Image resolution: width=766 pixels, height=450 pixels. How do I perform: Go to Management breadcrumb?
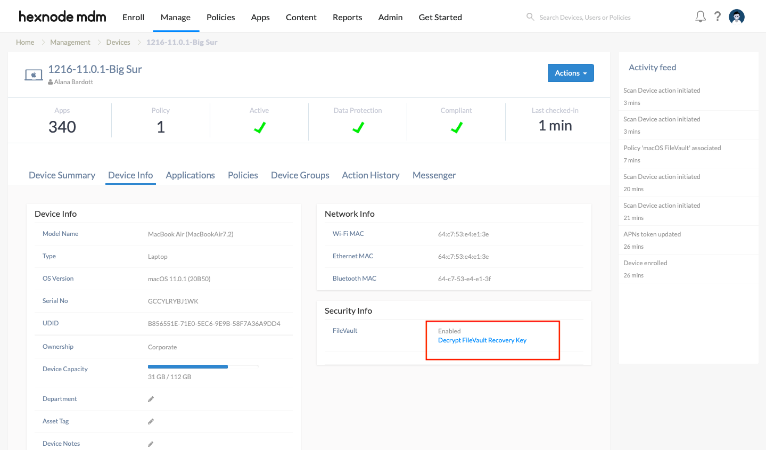click(70, 42)
